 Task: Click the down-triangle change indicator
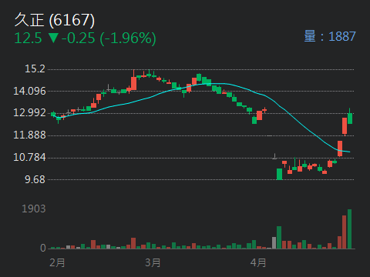(x=54, y=38)
